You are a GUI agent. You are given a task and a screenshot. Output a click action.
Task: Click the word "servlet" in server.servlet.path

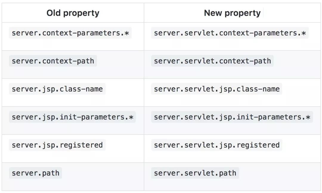[199, 173]
